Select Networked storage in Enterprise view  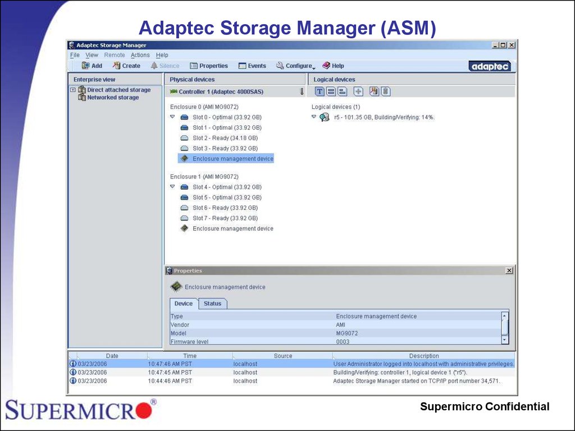[113, 98]
